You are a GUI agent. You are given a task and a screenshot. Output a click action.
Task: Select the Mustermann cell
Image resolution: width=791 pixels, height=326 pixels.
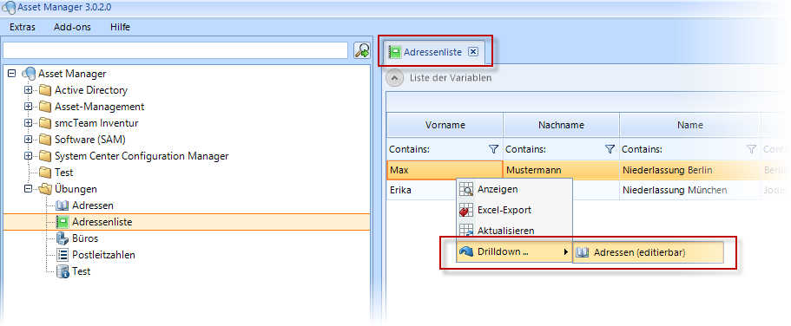pyautogui.click(x=561, y=170)
